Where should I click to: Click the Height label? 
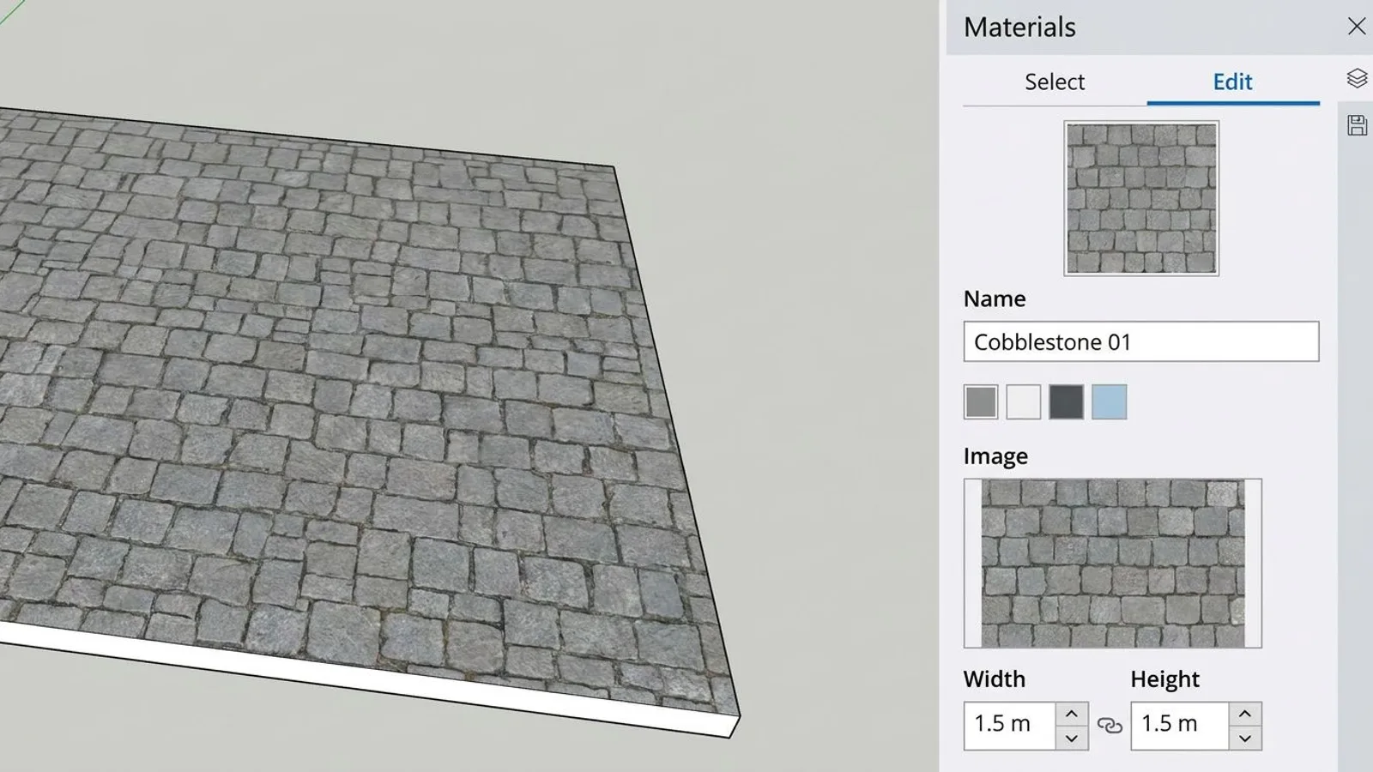pyautogui.click(x=1164, y=679)
